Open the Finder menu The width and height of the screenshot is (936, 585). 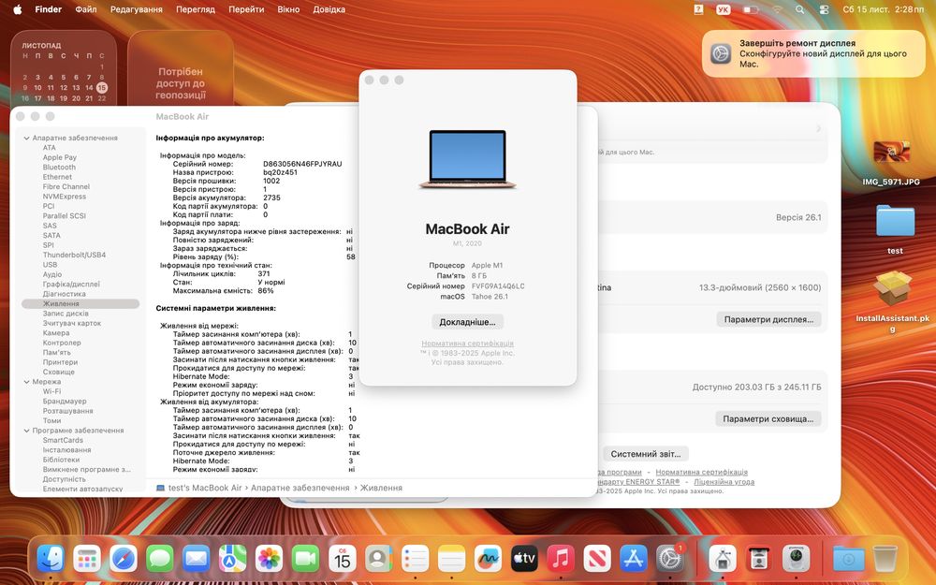49,9
